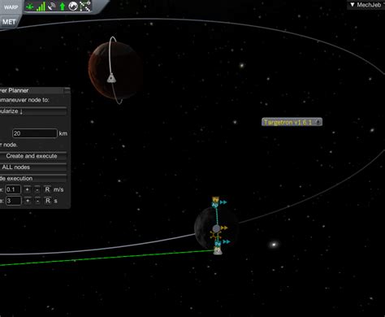Image resolution: width=385 pixels, height=317 pixels.
Task: Click the Targetron window corner button
Action: (318, 122)
